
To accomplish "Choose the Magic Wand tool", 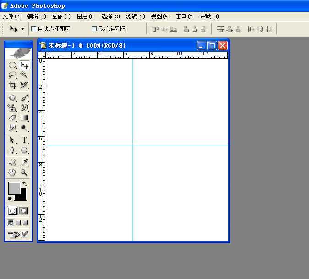I will pos(24,75).
